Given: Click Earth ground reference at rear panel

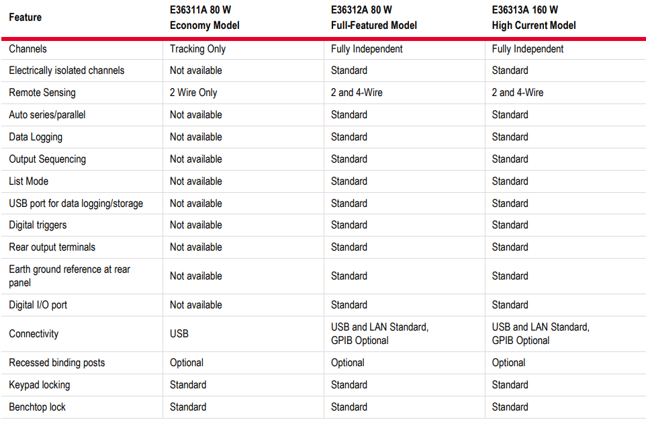Looking at the screenshot, I should pyautogui.click(x=69, y=276).
